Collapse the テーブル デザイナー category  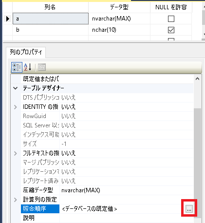tap(16, 88)
